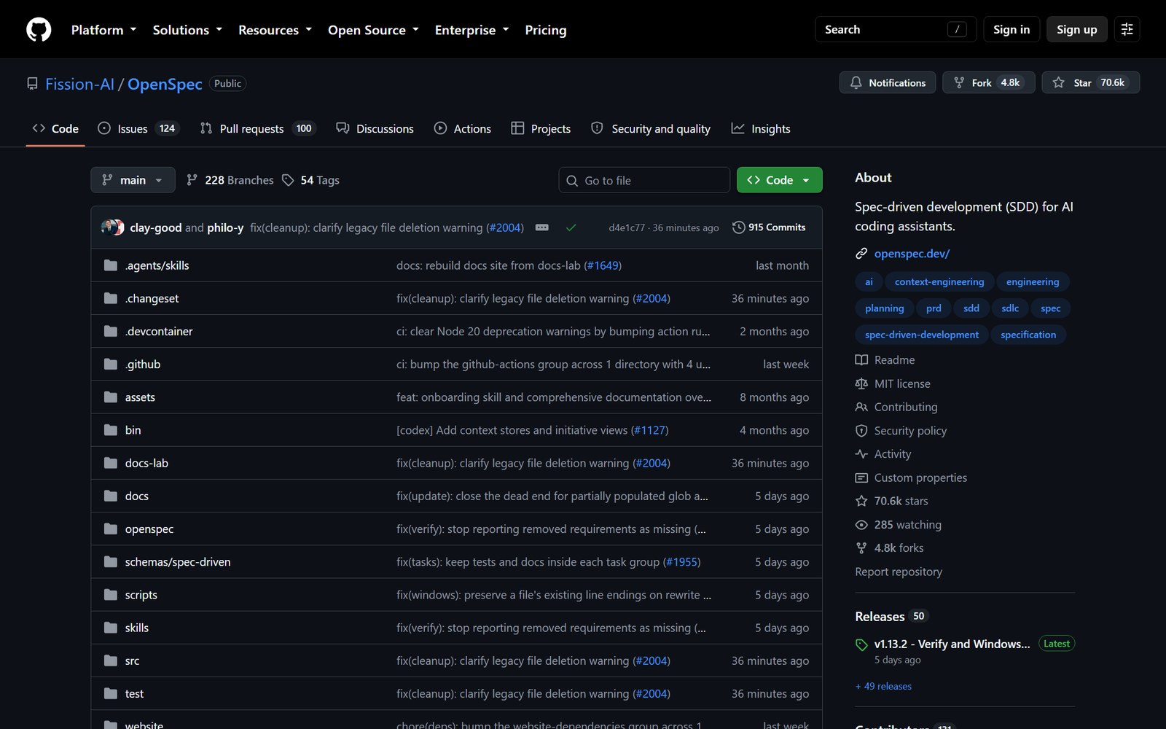Switch to the Pull requests tab

[257, 128]
